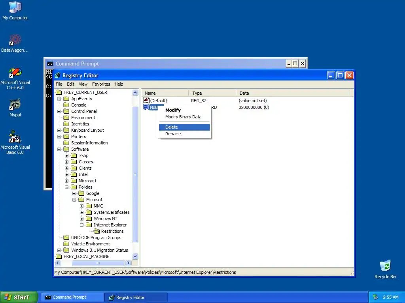Image resolution: width=405 pixels, height=303 pixels.
Task: Click Windows NT folder icon
Action: (89, 219)
